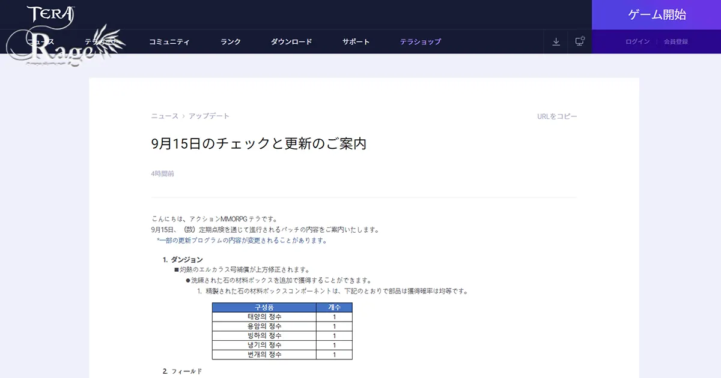Click the 会員登録 link
The image size is (721, 378).
pos(676,42)
